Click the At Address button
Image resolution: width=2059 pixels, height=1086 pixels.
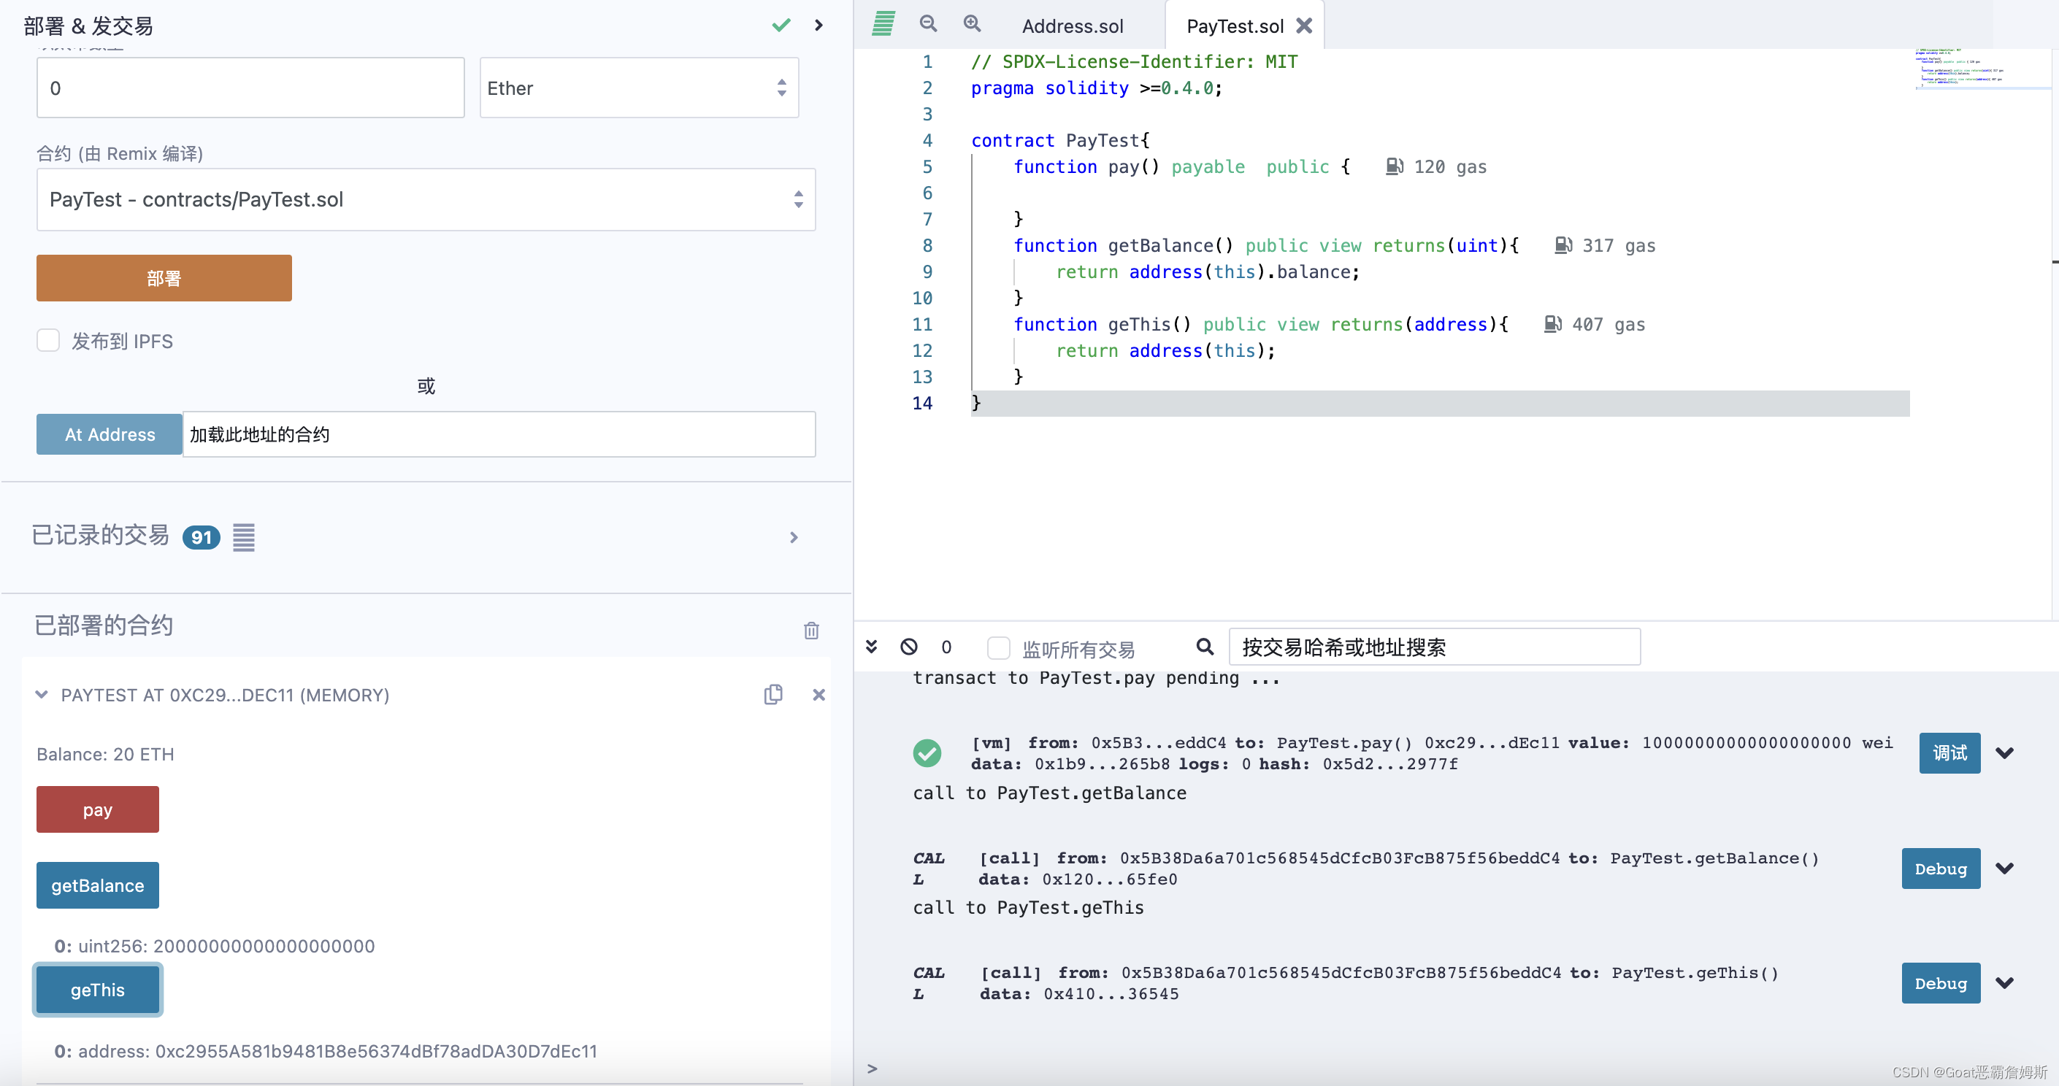click(x=110, y=435)
